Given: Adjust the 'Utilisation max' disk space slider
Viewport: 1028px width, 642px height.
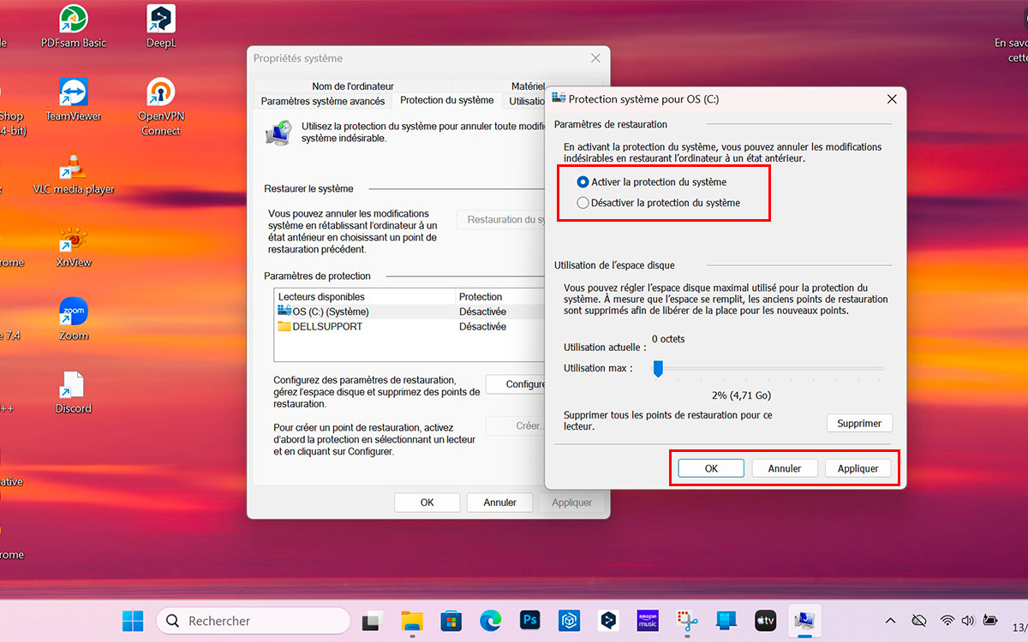Looking at the screenshot, I should 658,369.
